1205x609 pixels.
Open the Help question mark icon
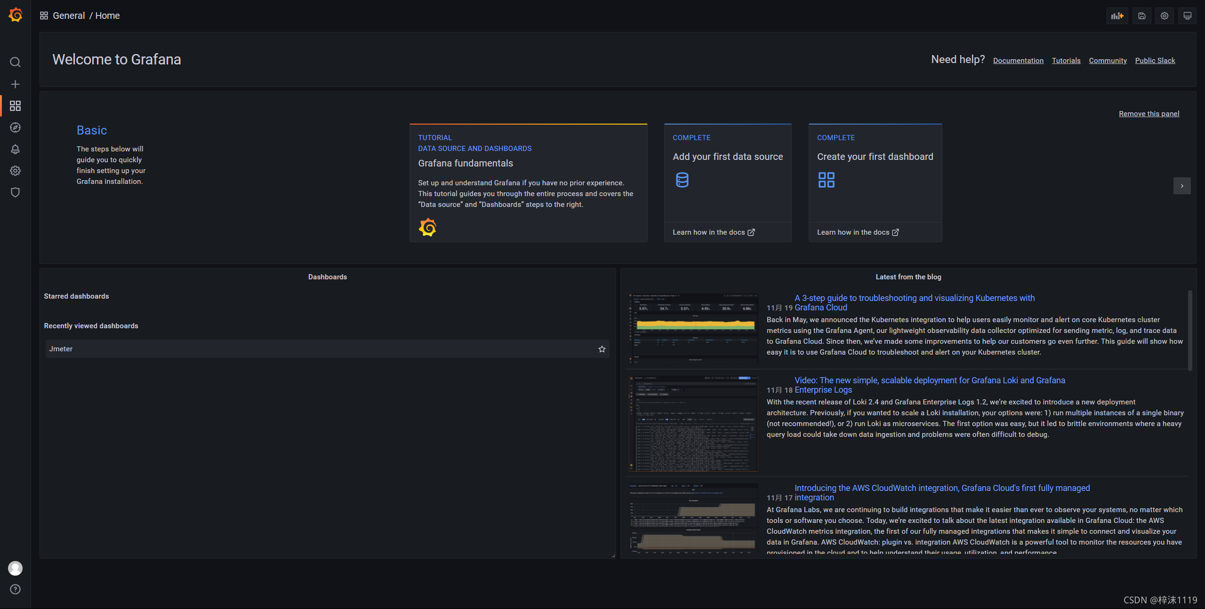coord(15,589)
